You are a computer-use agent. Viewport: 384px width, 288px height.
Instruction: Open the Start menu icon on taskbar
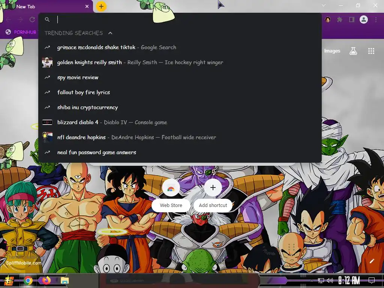[9, 280]
